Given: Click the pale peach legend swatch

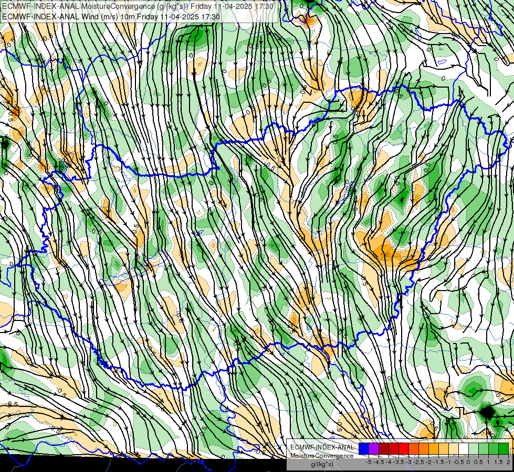Looking at the screenshot, I should tap(454, 449).
